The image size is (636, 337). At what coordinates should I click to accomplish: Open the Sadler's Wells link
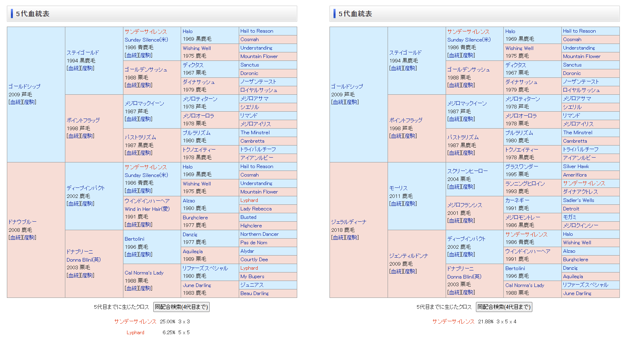(578, 200)
